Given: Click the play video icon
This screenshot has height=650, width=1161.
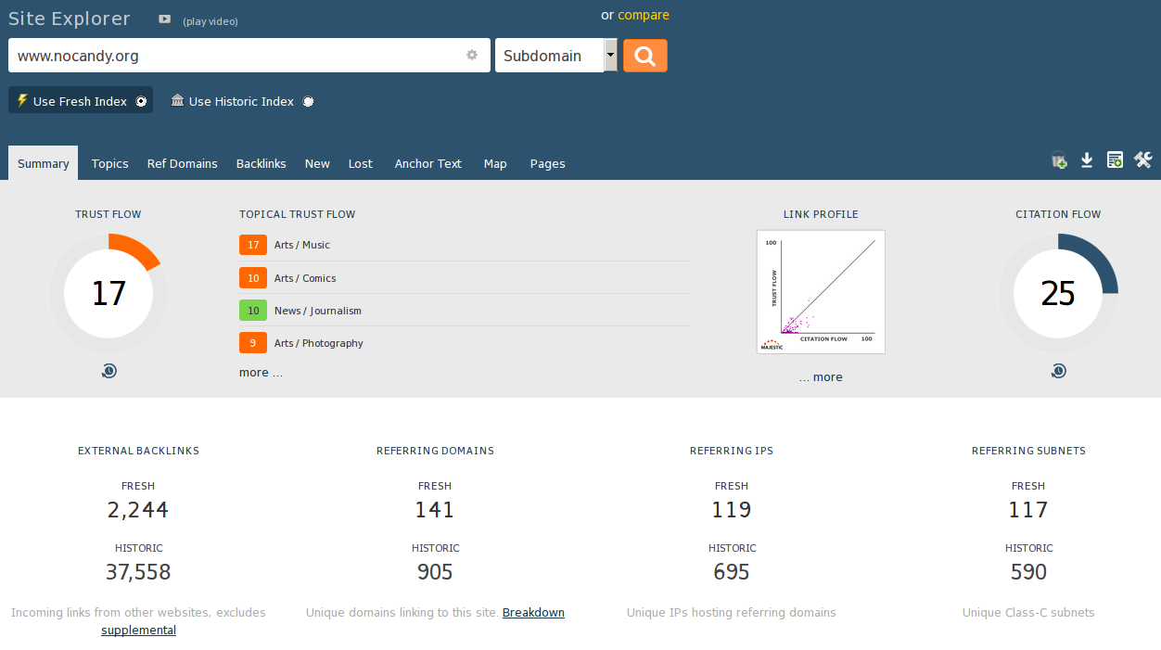Looking at the screenshot, I should (165, 19).
